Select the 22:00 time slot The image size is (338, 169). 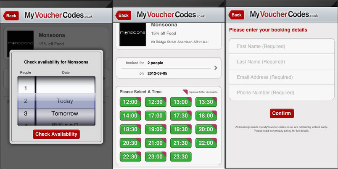[206, 143]
